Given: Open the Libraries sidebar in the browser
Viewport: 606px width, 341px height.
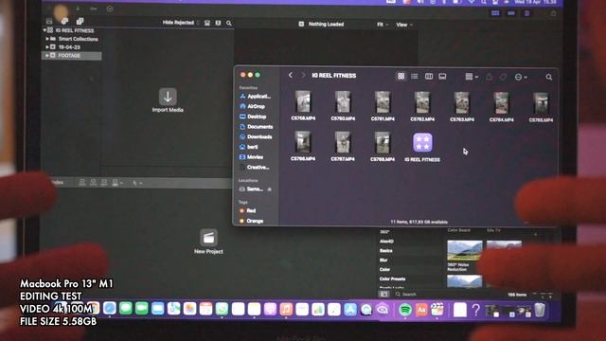Looking at the screenshot, I should (49, 21).
